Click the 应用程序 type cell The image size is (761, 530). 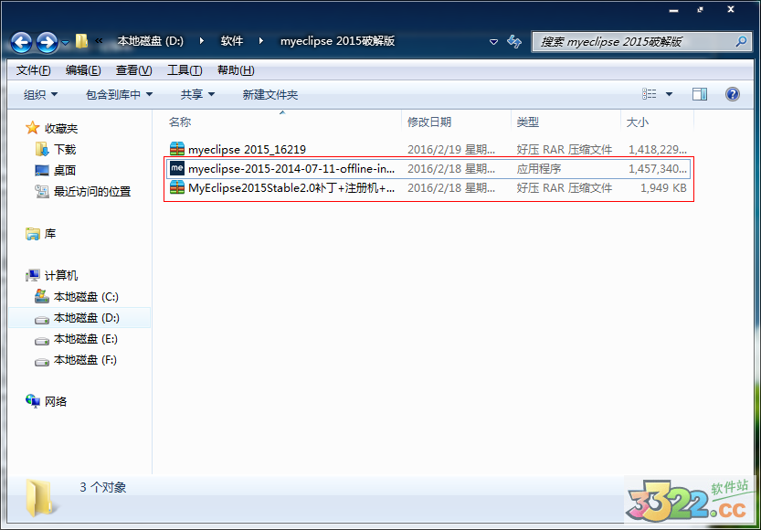pos(539,168)
